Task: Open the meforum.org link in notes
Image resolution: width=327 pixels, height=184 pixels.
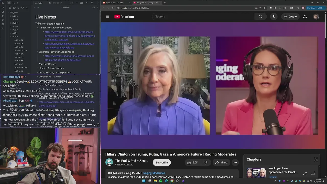Action: click(x=69, y=58)
